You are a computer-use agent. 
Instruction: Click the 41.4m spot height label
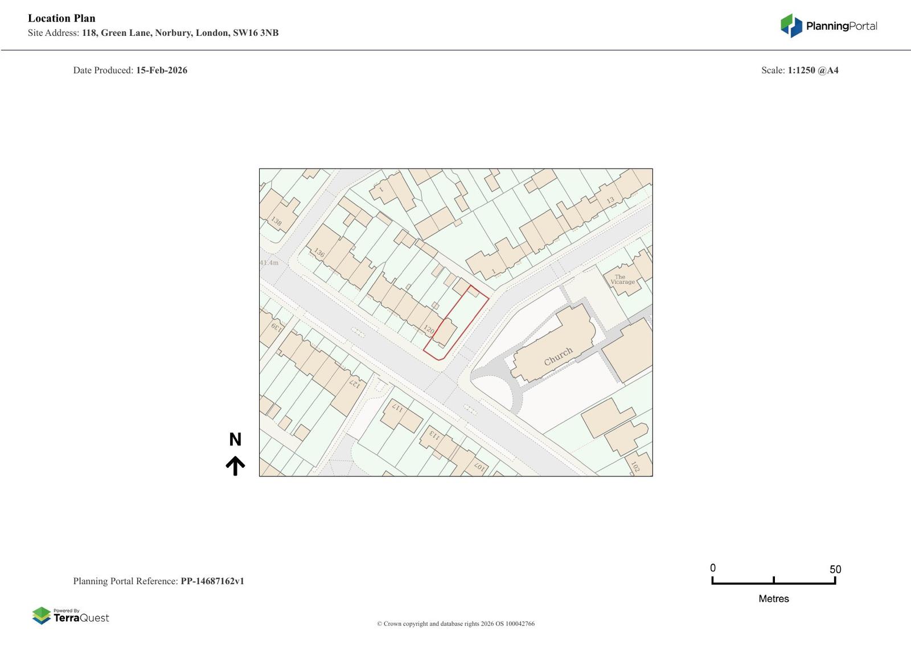coord(269,263)
